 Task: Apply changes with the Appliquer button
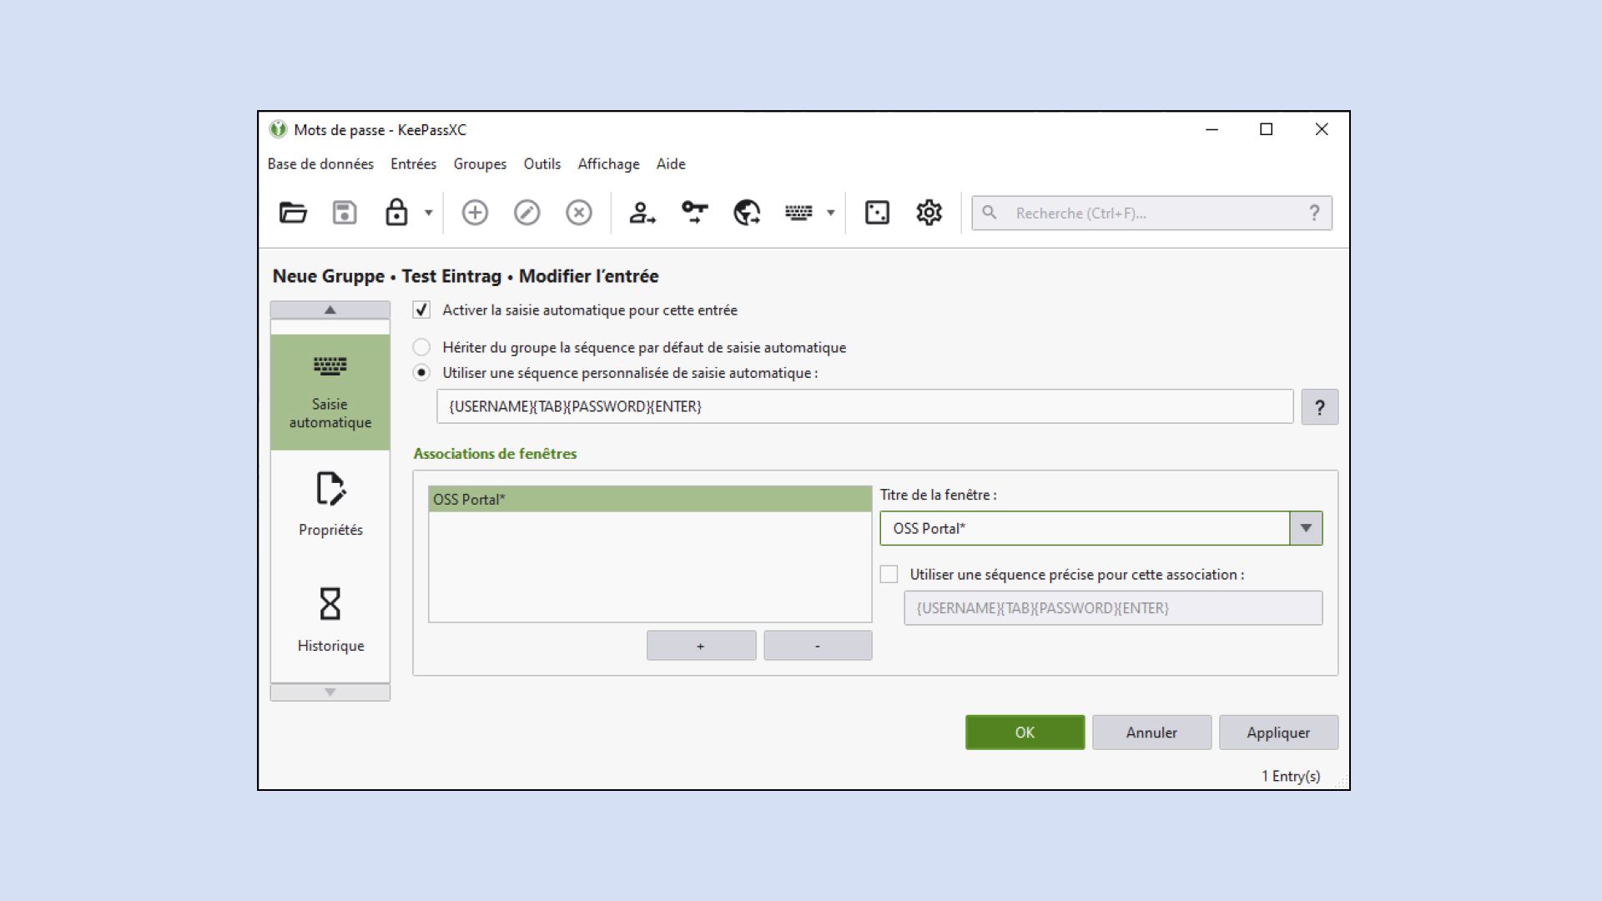[1278, 732]
